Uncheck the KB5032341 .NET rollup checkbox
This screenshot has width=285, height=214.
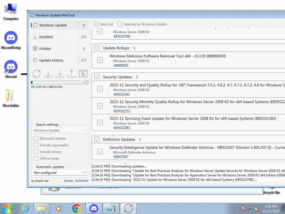100,89
